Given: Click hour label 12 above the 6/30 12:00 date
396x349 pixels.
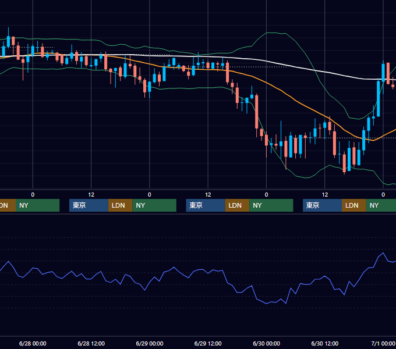Looking at the screenshot, I should tap(325, 195).
